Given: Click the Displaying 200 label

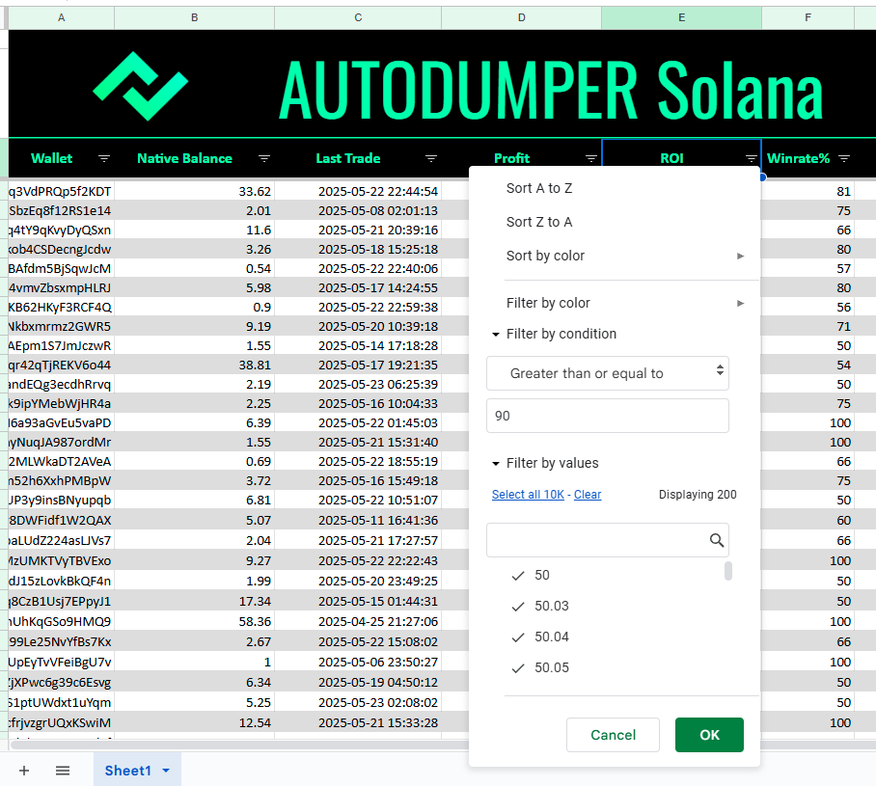Looking at the screenshot, I should tap(698, 495).
